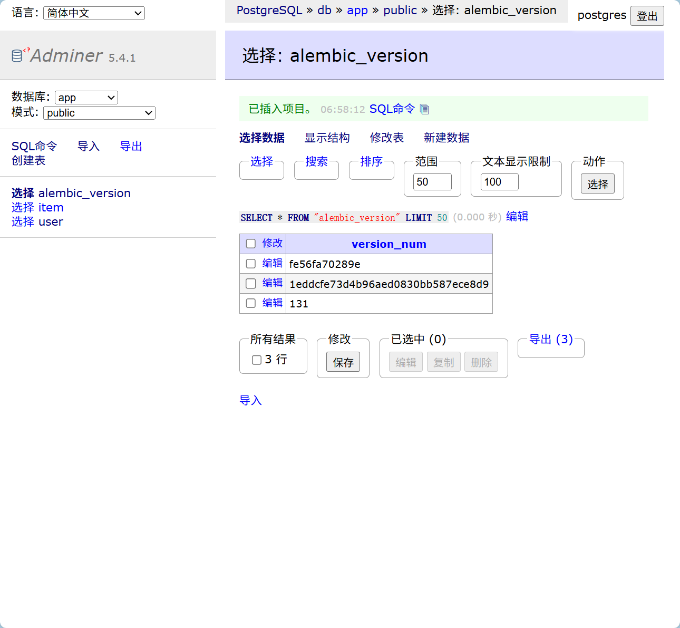680x628 pixels.
Task: Open the 语言 language selector
Action: click(x=93, y=13)
